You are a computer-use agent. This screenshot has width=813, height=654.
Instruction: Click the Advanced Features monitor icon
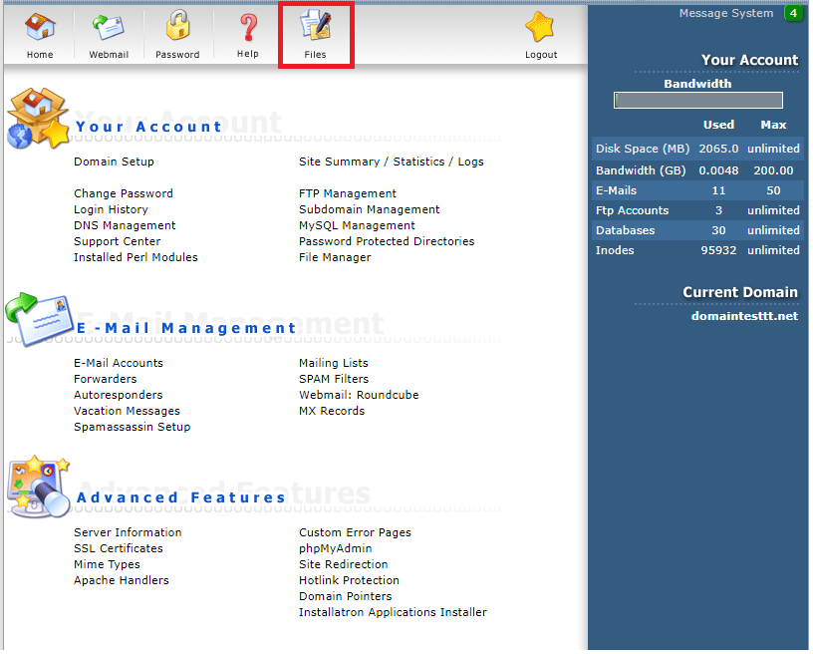[39, 489]
